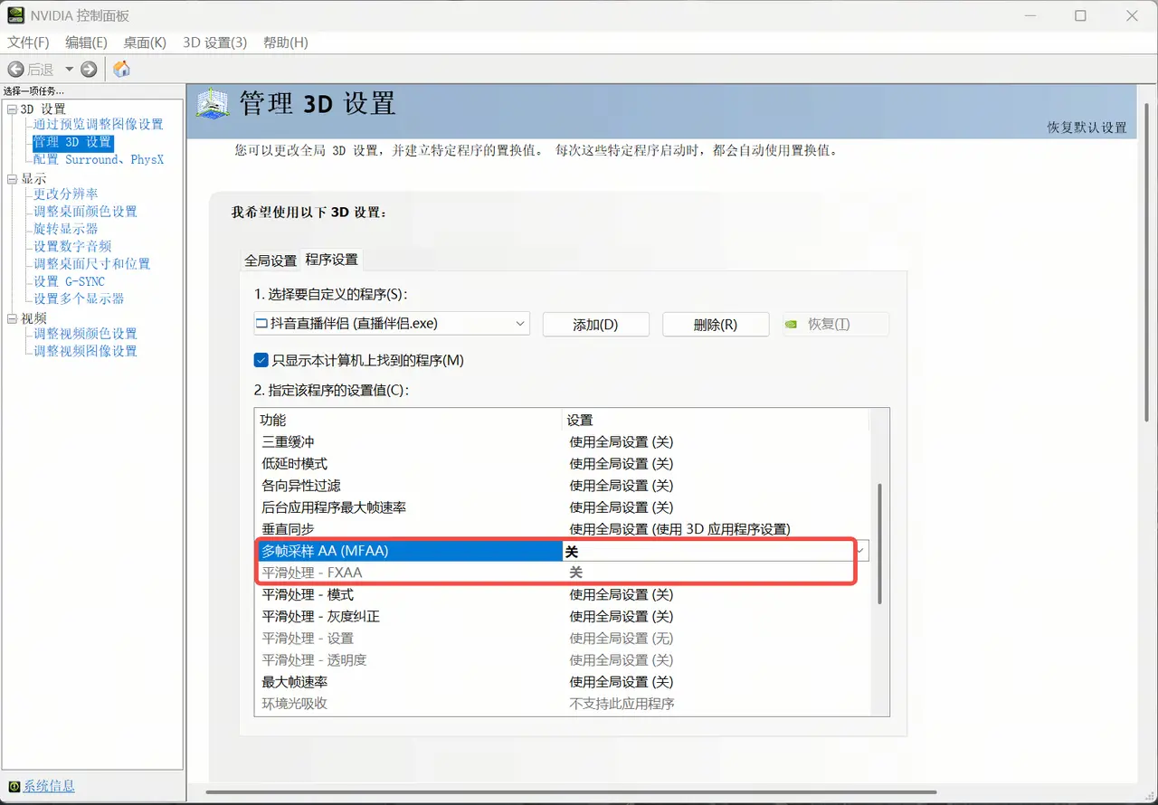Select the 低延时模式 row
The image size is (1158, 805).
[562, 464]
